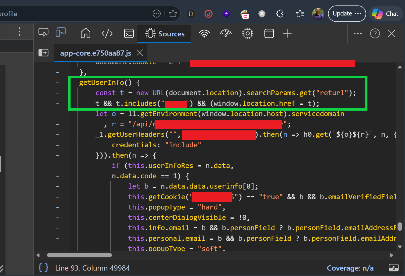Click the browser Update button
Viewport: 405px width, 276px height.
tap(347, 13)
